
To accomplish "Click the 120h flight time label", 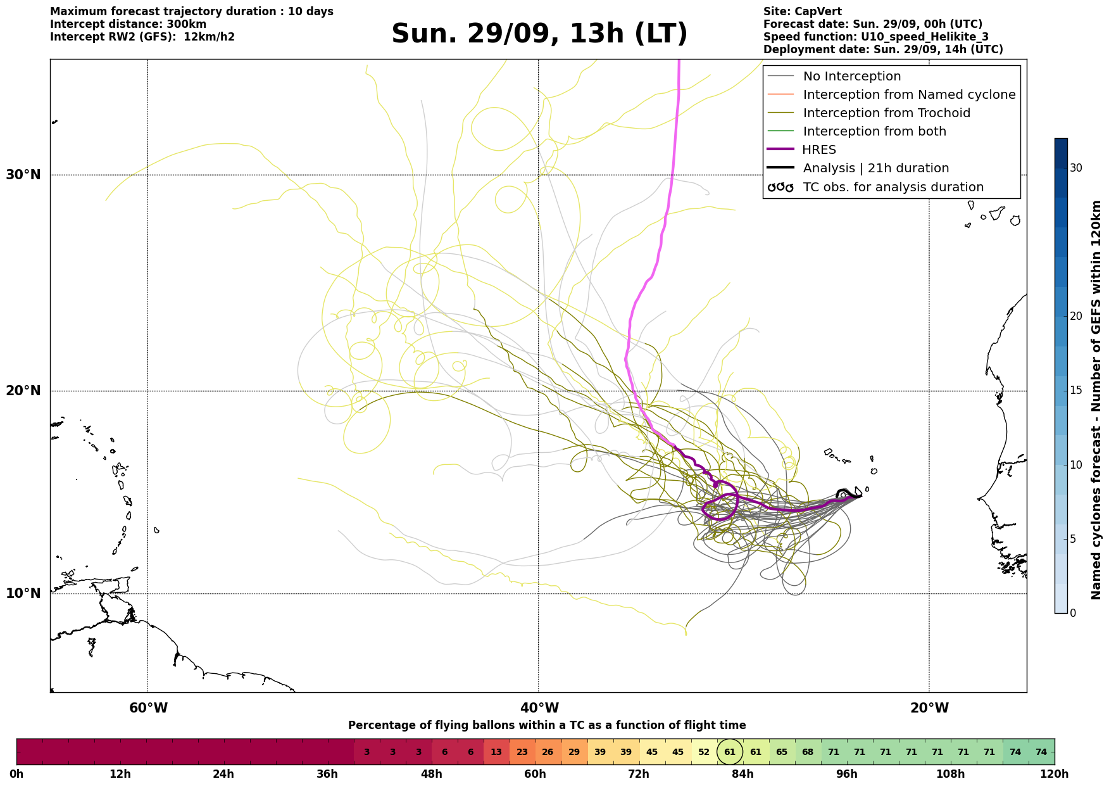I will coord(1055,774).
